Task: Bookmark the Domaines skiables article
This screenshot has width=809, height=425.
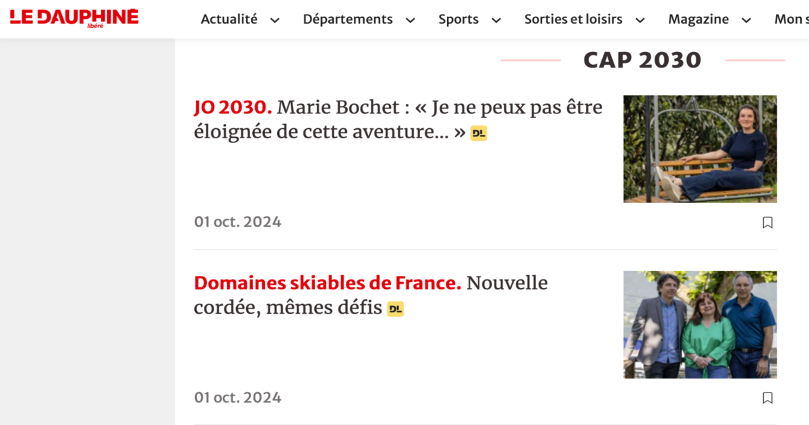Action: pyautogui.click(x=767, y=397)
